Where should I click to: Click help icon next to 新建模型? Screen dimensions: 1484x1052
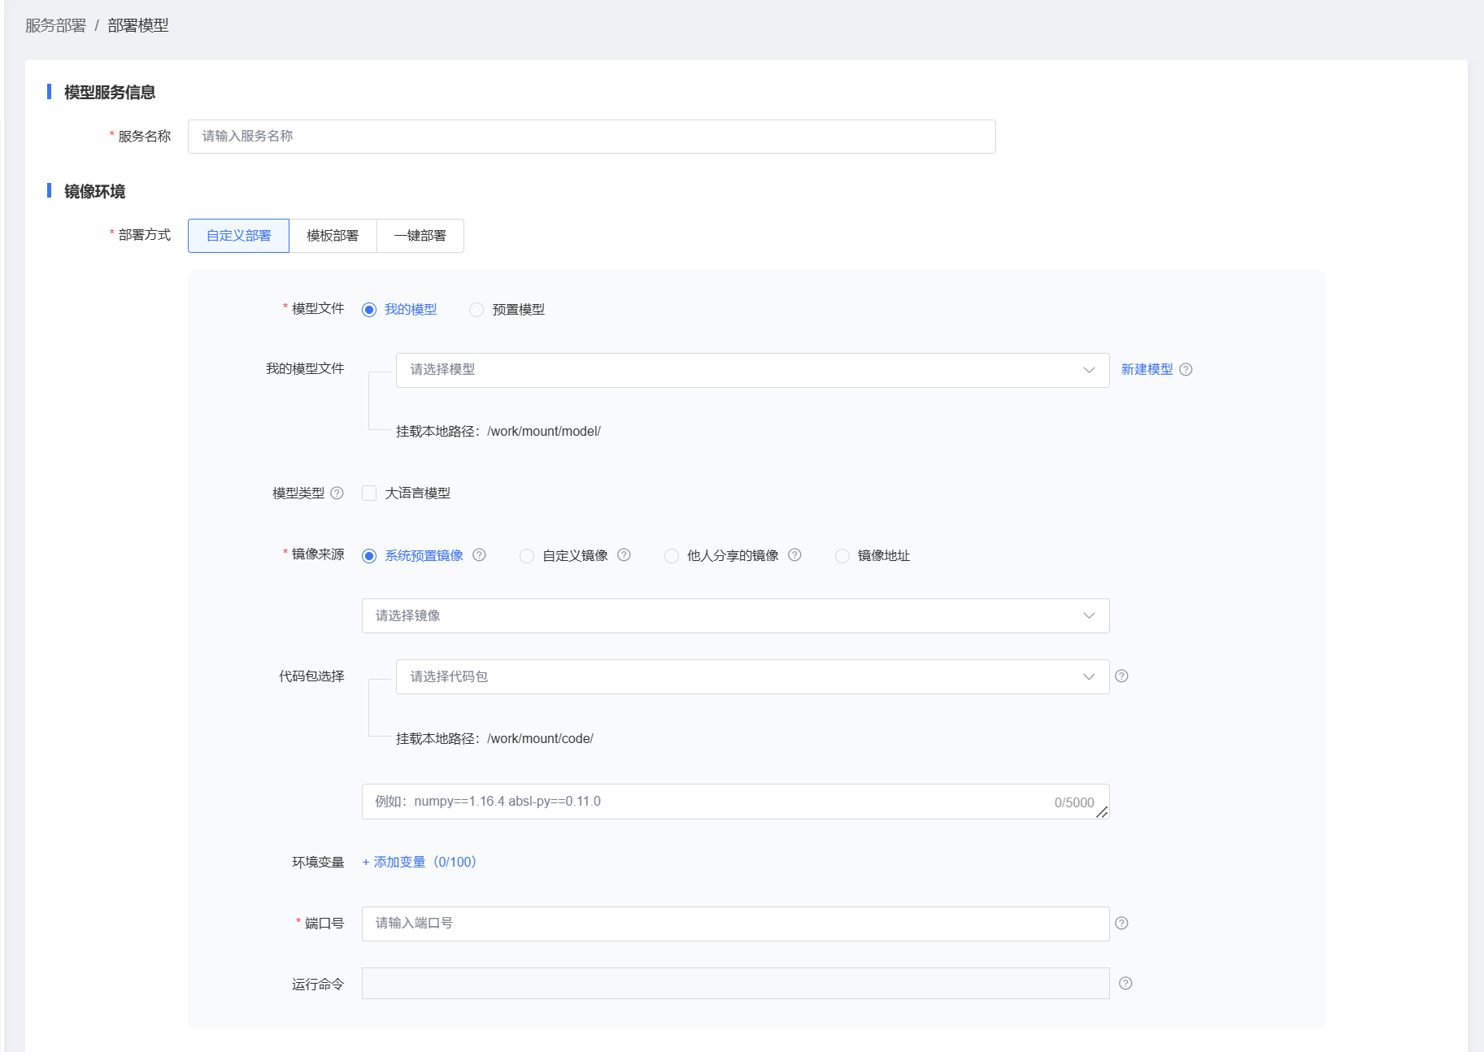[1186, 370]
